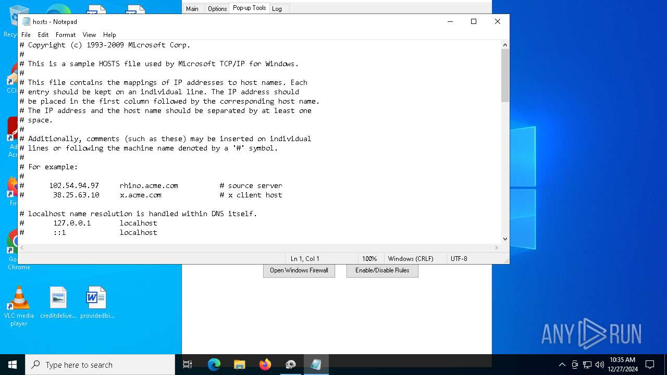Select the providedbi... Word document on desktop

click(97, 303)
